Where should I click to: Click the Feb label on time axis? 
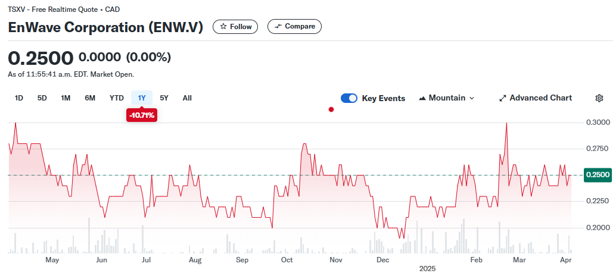coord(476,261)
